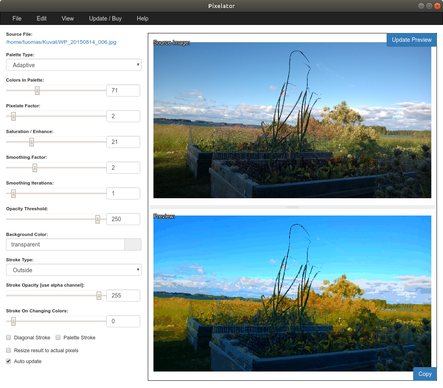Expand the Palette Type dropdown
The width and height of the screenshot is (443, 388).
click(74, 65)
